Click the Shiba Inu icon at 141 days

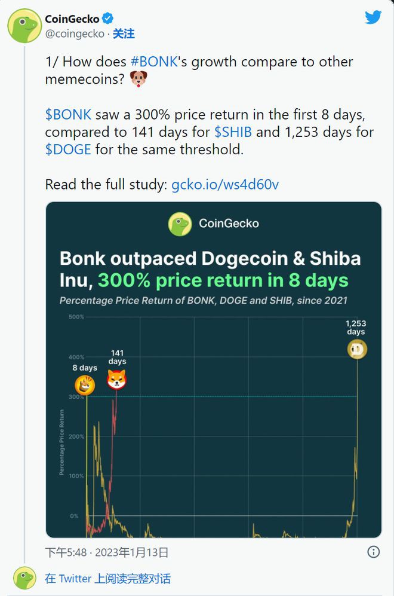(117, 381)
